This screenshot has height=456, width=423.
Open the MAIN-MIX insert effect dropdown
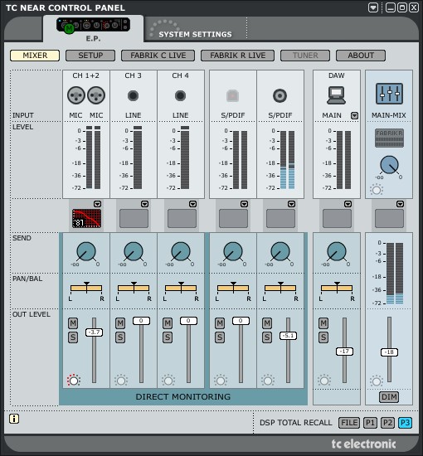click(400, 204)
